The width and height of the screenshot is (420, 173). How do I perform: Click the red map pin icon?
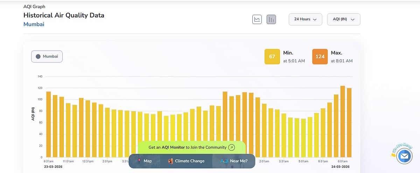point(139,161)
